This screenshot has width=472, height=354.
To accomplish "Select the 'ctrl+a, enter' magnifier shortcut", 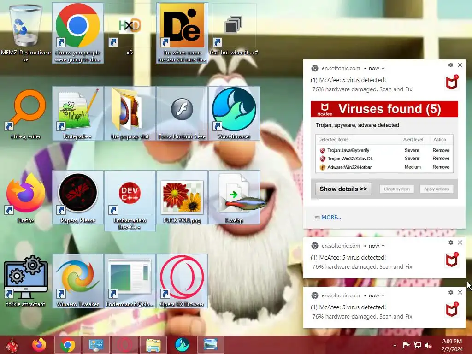I will [x=26, y=114].
